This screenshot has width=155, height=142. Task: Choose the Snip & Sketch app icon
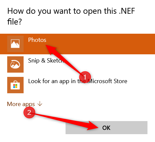coord(15,64)
